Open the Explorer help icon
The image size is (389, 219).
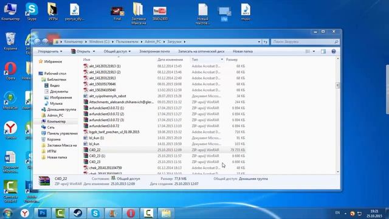[x=334, y=51]
